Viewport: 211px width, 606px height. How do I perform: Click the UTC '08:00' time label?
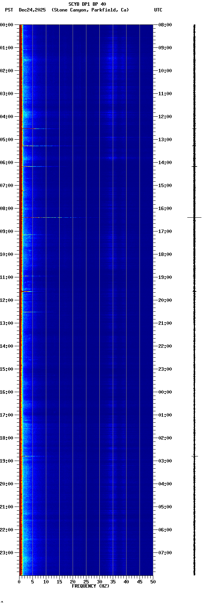165,25
